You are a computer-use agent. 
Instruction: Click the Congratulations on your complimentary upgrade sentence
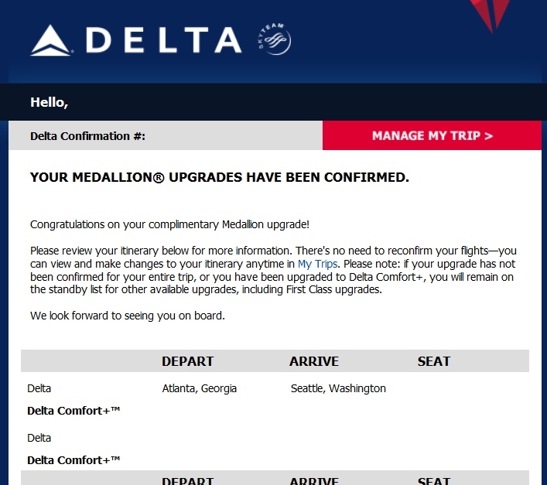(169, 224)
